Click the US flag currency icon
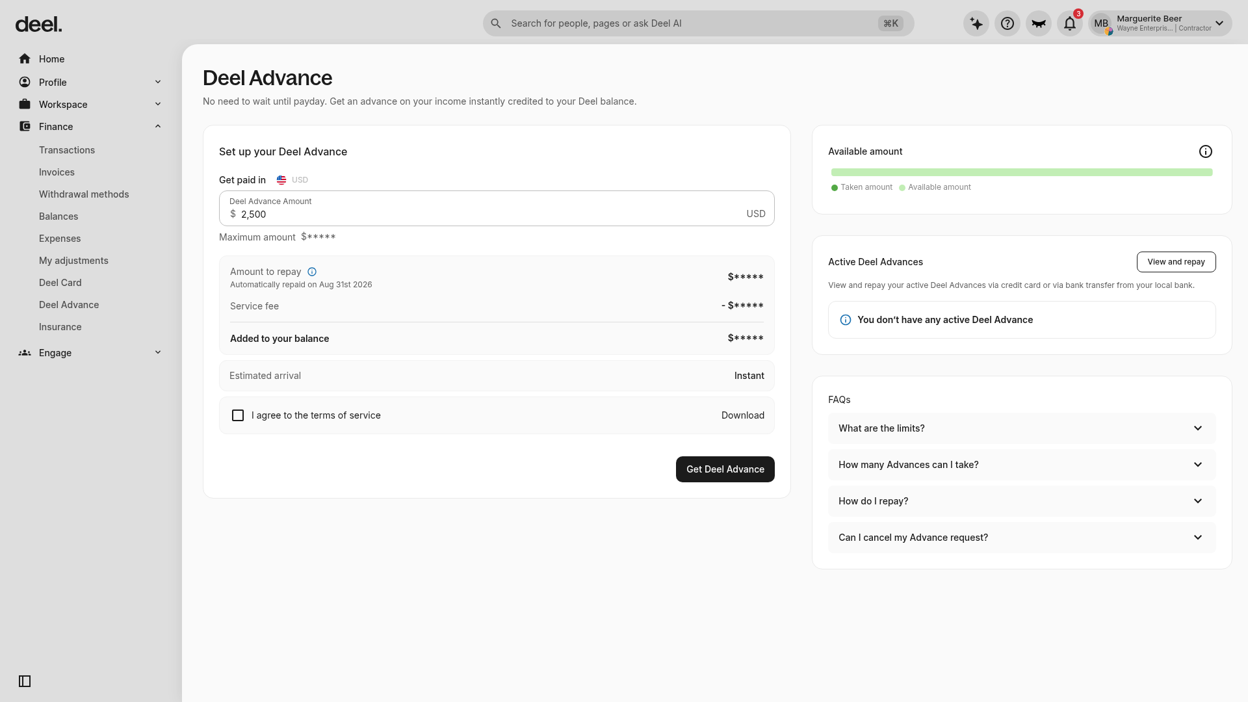 [281, 180]
